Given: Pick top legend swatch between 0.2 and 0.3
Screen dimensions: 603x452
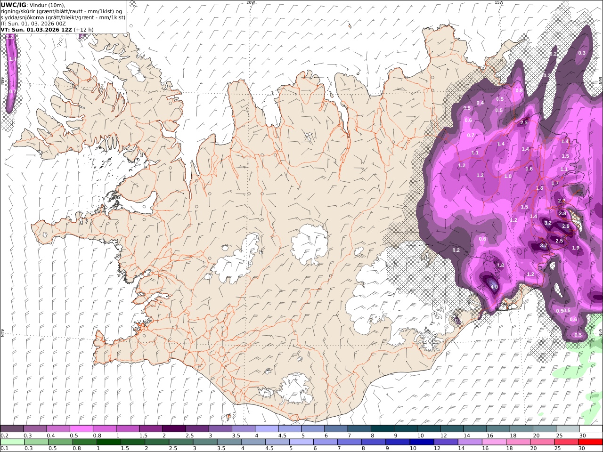Looking at the screenshot, I should (12, 429).
